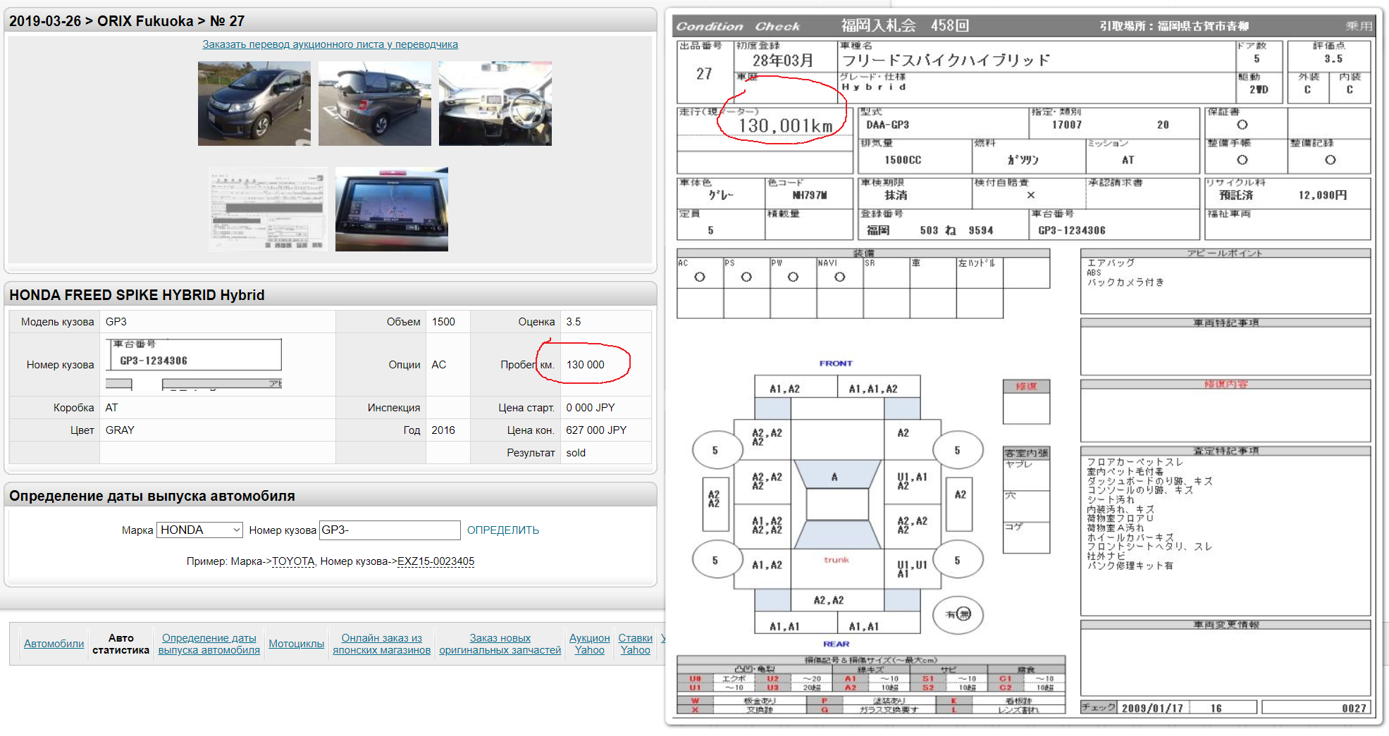
Task: Click the PW equipment circle mark
Action: 793,277
